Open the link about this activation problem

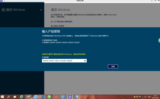pos(62,22)
